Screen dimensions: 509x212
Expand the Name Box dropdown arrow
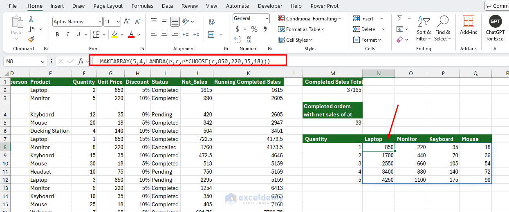tap(43, 61)
